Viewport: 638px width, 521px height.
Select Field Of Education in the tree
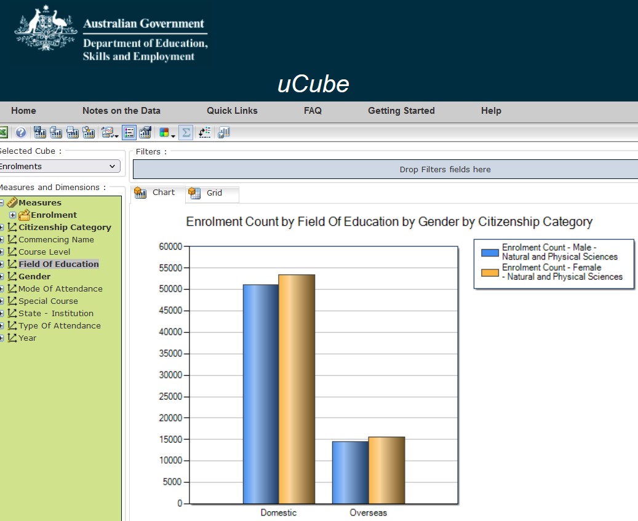click(x=58, y=264)
